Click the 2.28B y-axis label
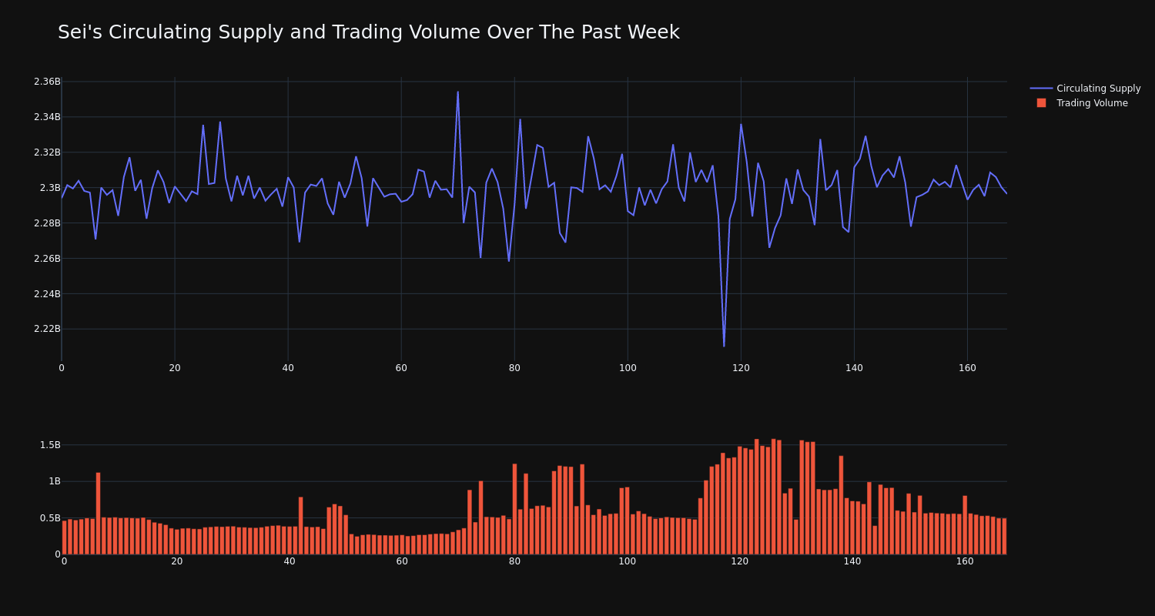 pyautogui.click(x=47, y=223)
